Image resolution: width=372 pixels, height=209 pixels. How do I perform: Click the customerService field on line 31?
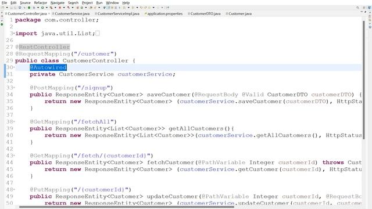tap(145, 74)
